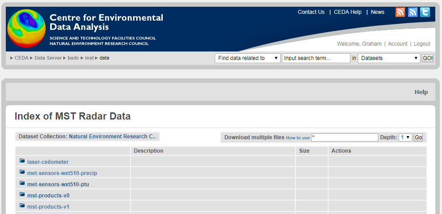The image size is (442, 214).
Task: Open the Depth dropdown
Action: click(406, 137)
